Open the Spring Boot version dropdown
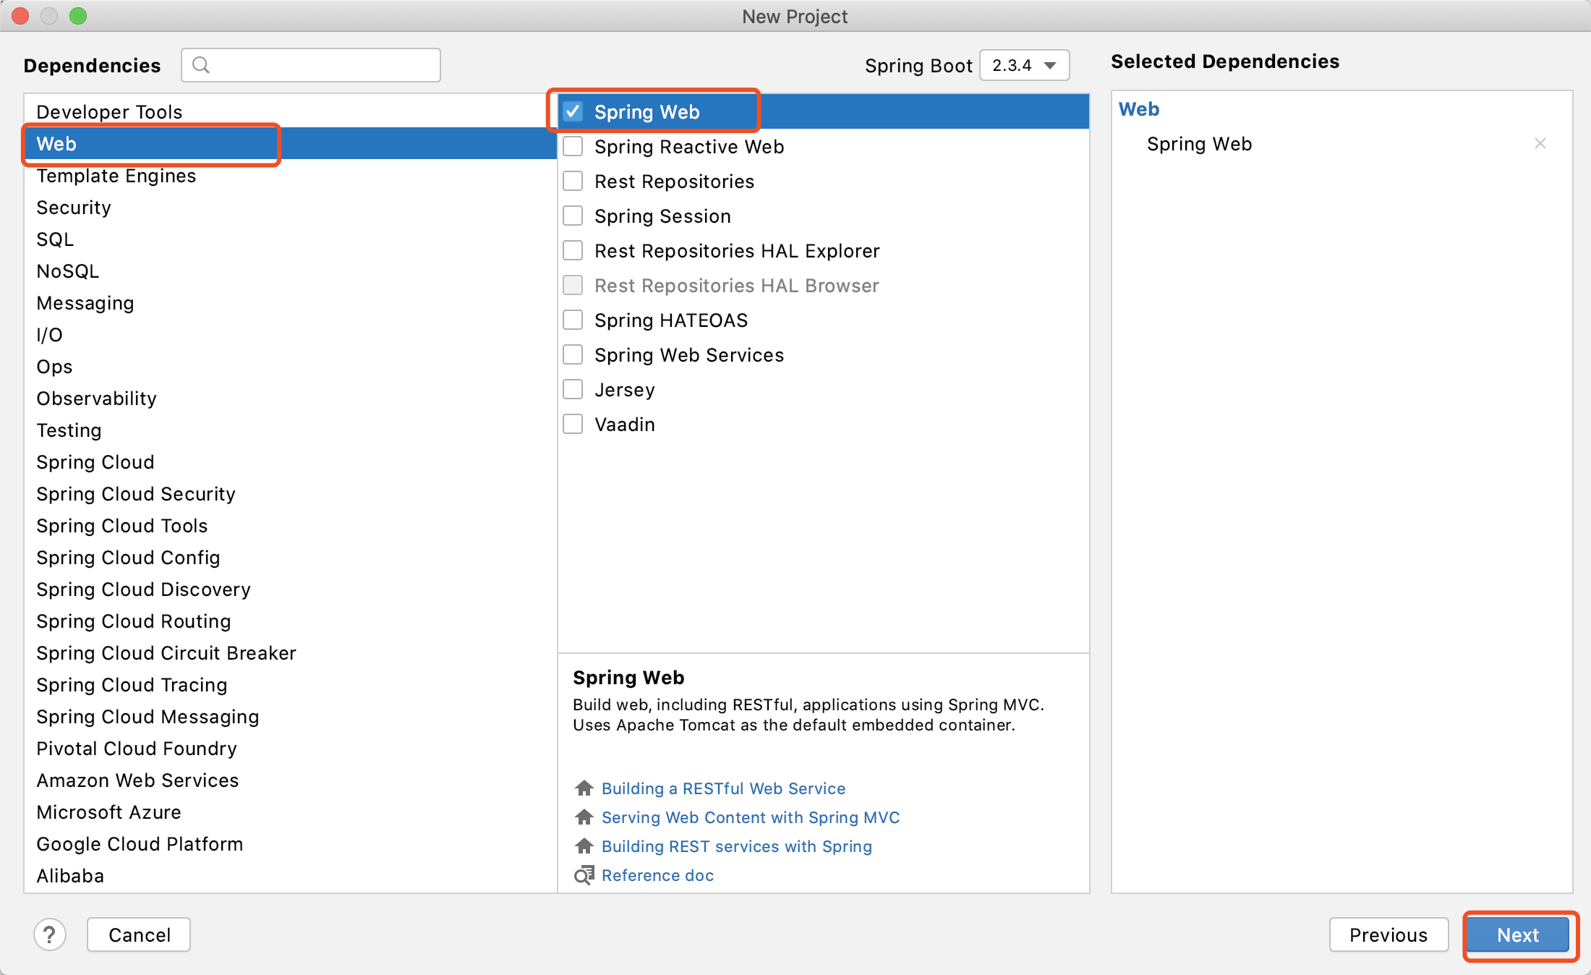Screen dimensions: 1591x975 1023,64
